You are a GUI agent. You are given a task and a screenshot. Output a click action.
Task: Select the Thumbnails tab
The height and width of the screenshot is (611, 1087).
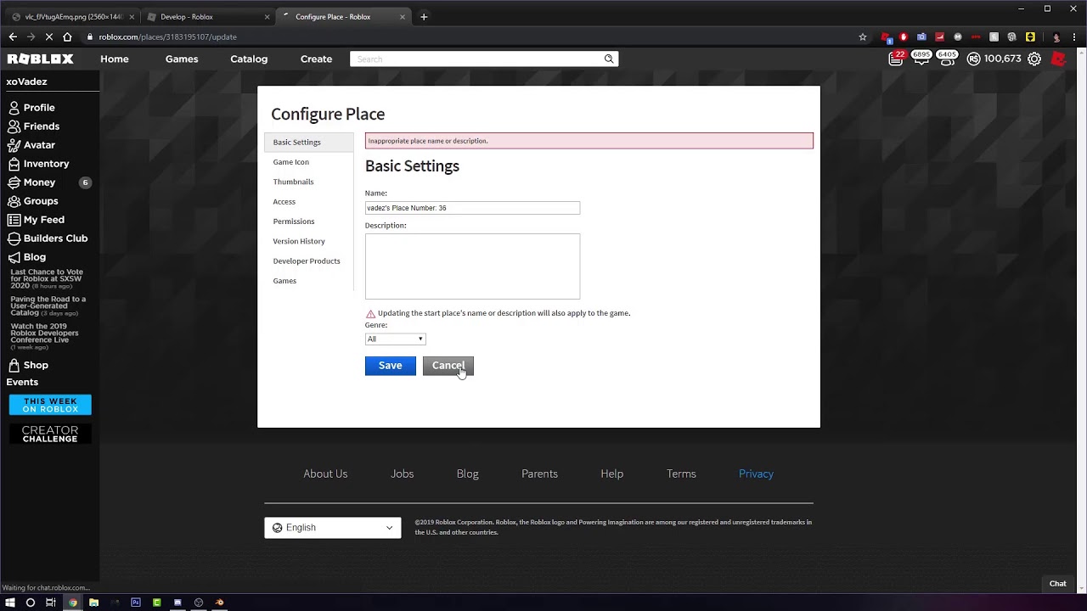293,182
